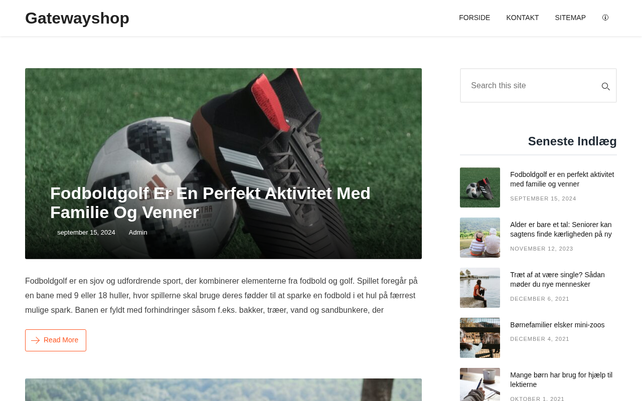This screenshot has height=401, width=642.
Task: Click the Read More button
Action: tap(56, 340)
